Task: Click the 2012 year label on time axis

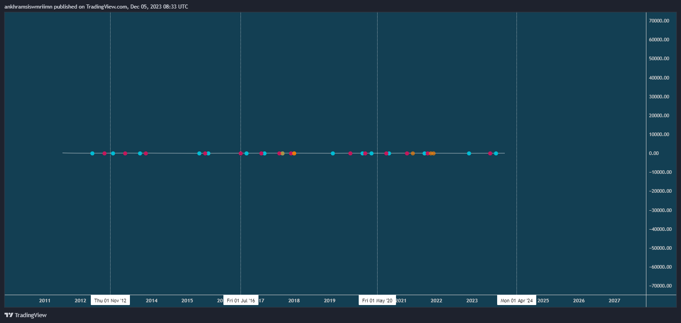Action: pos(80,301)
